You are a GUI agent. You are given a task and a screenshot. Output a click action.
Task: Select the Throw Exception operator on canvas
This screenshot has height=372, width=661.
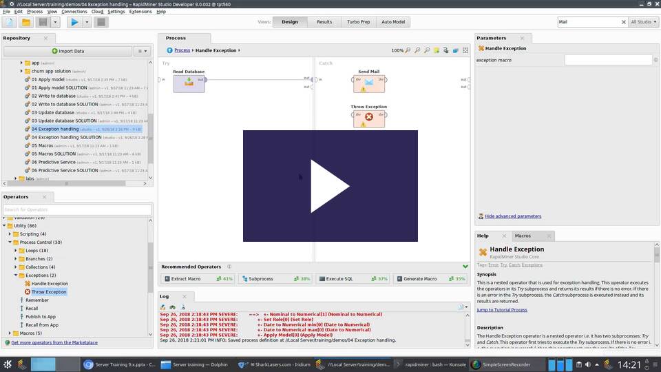point(369,118)
